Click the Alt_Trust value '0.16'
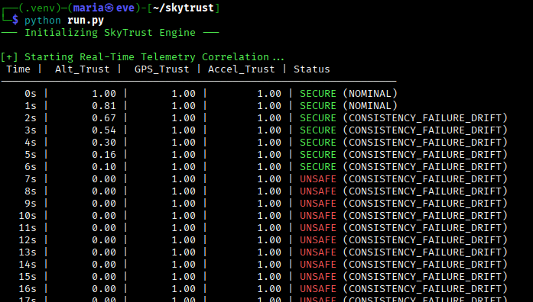 (x=104, y=155)
